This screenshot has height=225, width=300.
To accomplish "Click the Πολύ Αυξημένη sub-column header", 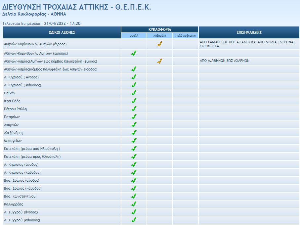I will [186, 36].
